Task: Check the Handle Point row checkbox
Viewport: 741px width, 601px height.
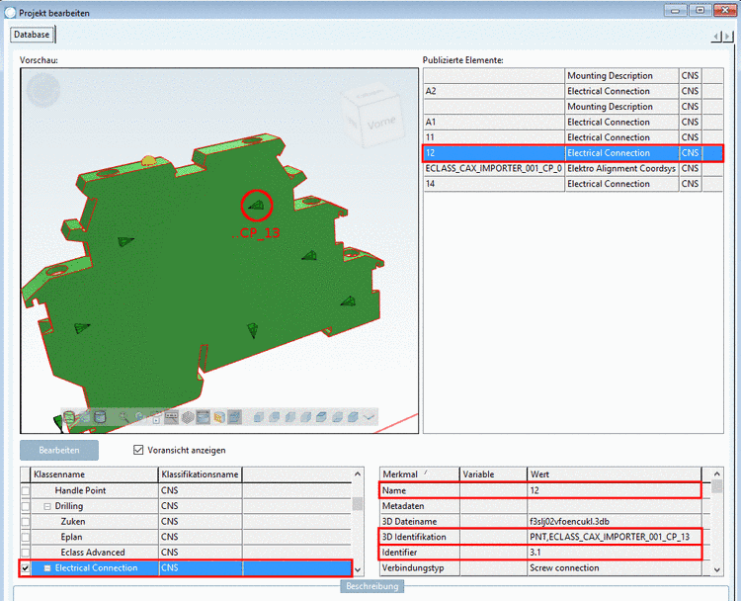Action: coord(26,490)
